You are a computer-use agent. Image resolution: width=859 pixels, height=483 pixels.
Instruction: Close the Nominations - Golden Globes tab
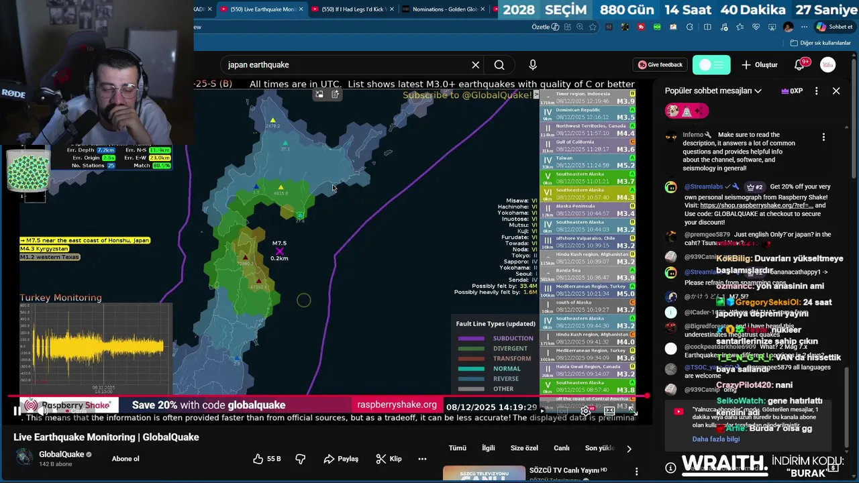click(x=484, y=9)
